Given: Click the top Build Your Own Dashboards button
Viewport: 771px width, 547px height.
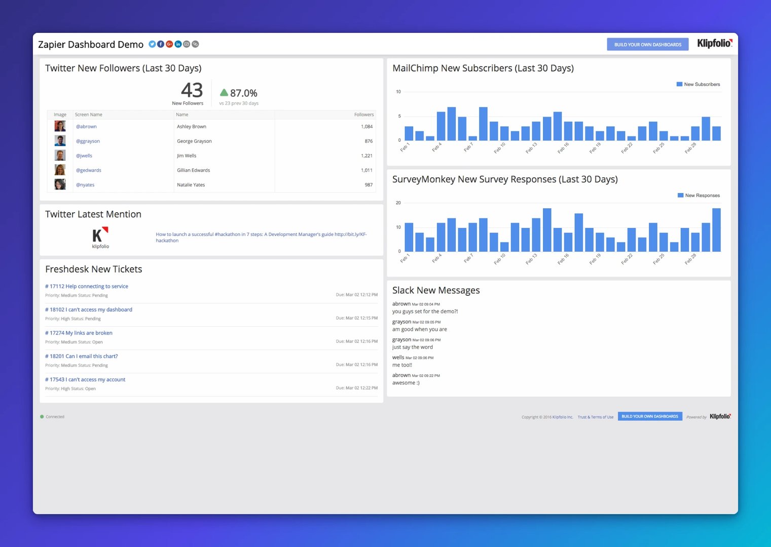Looking at the screenshot, I should pos(648,45).
